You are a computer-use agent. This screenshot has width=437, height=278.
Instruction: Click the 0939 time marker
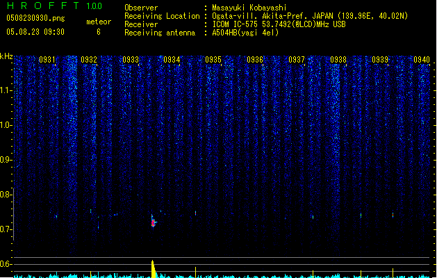click(x=380, y=59)
